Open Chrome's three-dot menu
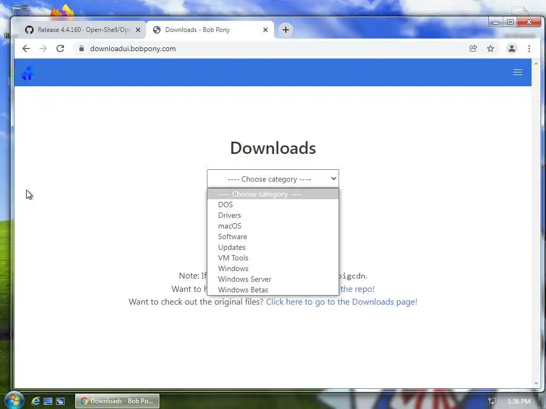This screenshot has width=546, height=409. (529, 48)
